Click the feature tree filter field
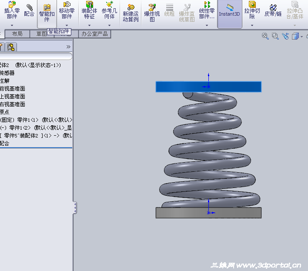 [36, 57]
